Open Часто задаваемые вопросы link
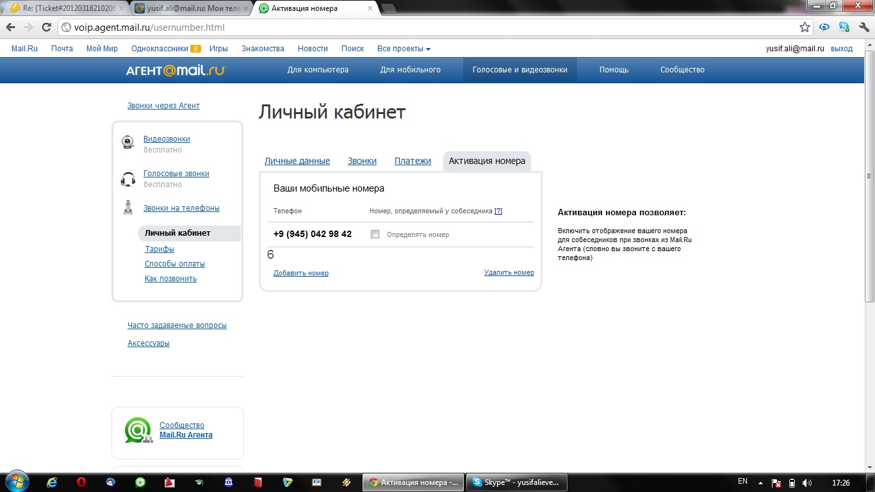 point(177,325)
